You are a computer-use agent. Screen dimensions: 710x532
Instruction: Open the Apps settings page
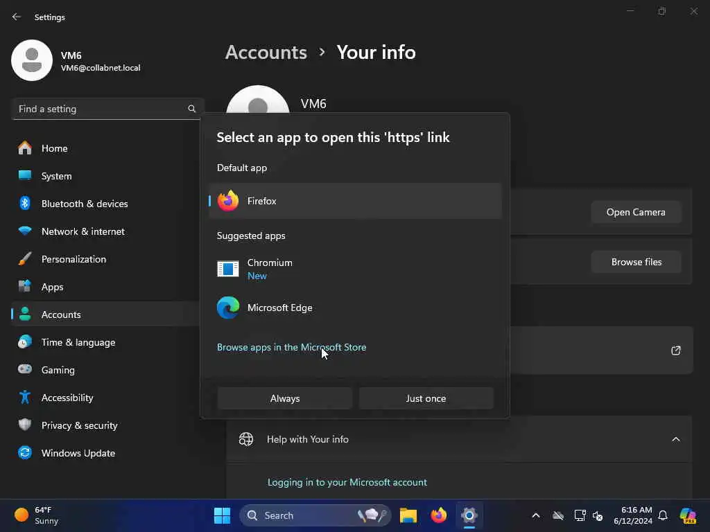[105, 287]
